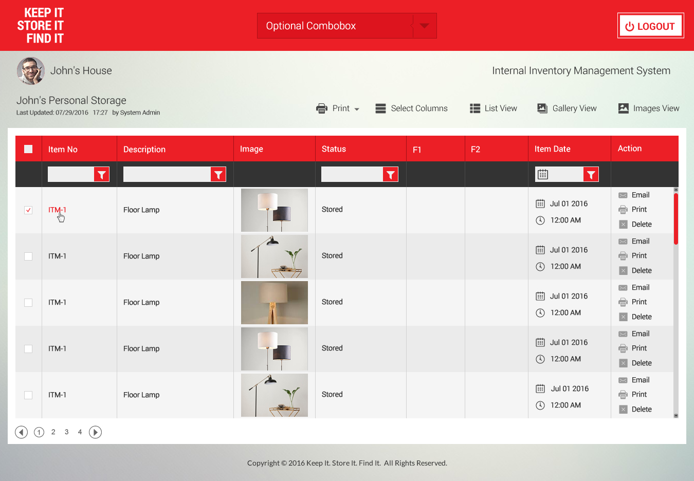This screenshot has height=481, width=694.
Task: Click the Description column filter icon
Action: 218,175
